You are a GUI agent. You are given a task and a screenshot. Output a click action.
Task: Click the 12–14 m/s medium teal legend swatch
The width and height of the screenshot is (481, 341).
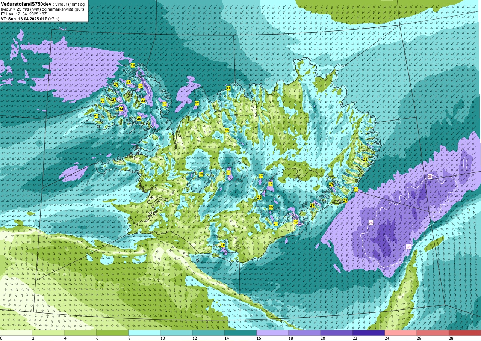(x=209, y=333)
